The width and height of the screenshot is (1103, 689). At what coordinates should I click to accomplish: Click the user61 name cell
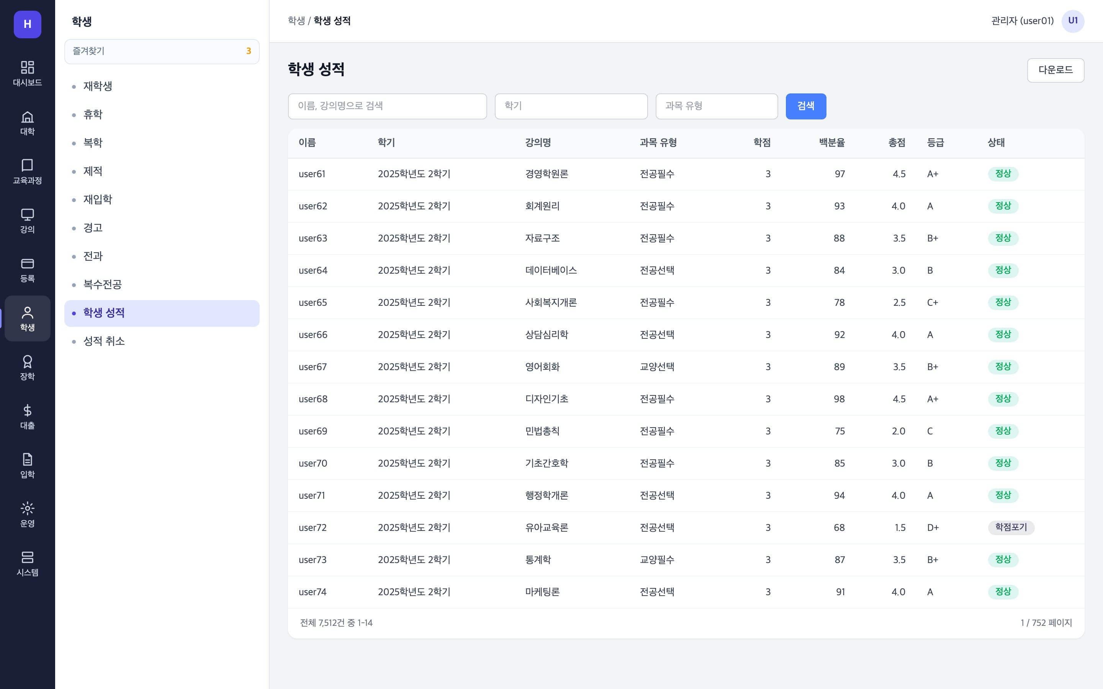tap(312, 174)
